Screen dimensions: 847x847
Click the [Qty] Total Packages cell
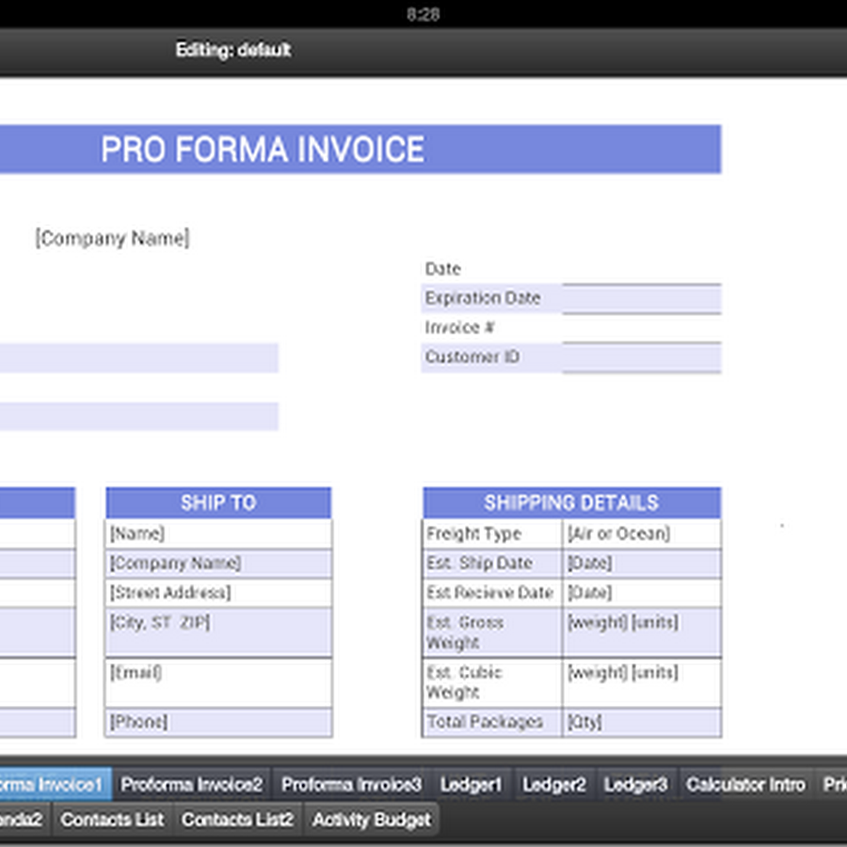641,722
